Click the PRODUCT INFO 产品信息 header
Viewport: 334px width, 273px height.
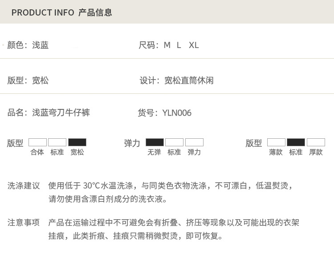[61, 12]
